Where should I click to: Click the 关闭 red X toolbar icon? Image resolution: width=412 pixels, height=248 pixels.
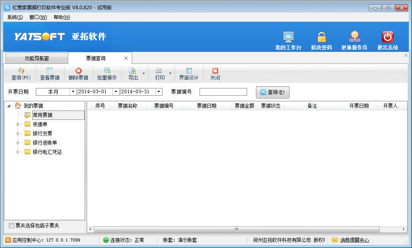tap(215, 71)
